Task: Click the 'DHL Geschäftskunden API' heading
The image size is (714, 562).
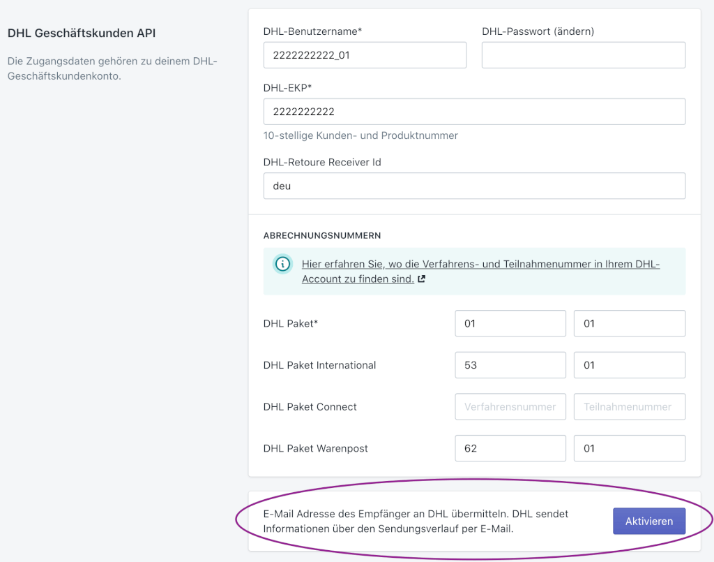Action: 82,34
